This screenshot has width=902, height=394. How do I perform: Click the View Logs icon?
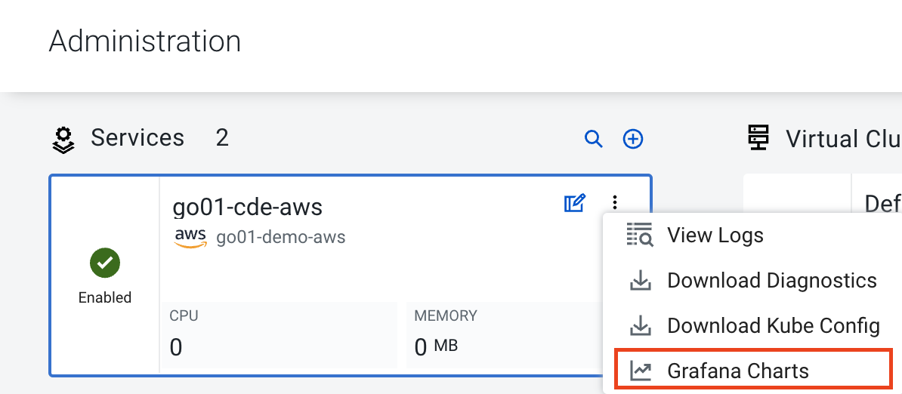pyautogui.click(x=641, y=235)
